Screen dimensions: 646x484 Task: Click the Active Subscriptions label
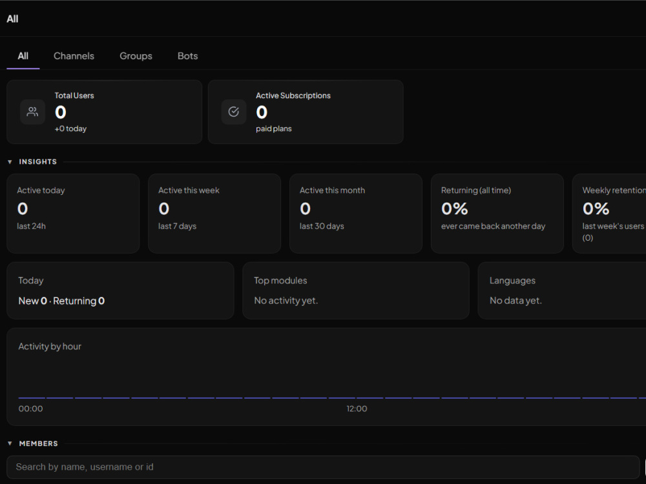[293, 96]
